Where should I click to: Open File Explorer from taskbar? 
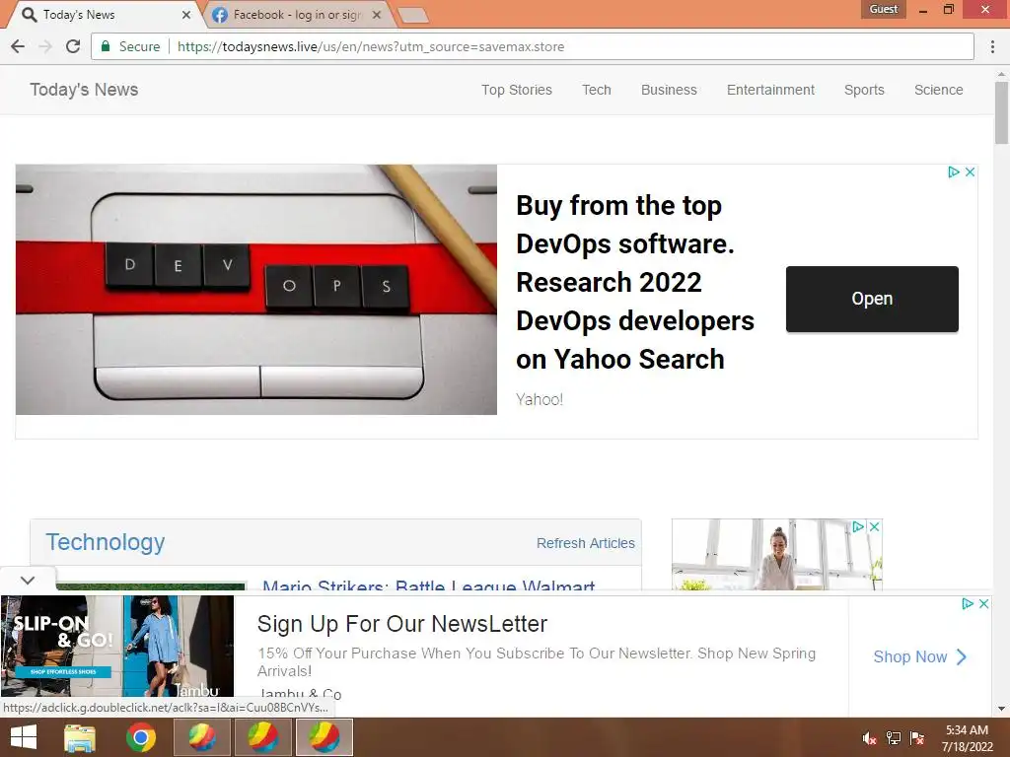coord(80,737)
